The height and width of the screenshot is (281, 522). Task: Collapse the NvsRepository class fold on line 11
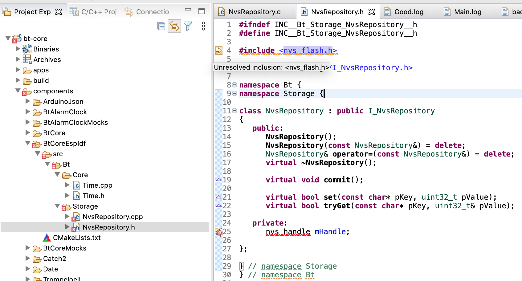pyautogui.click(x=234, y=111)
